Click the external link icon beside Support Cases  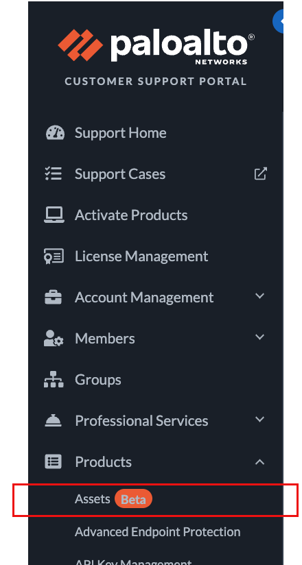point(261,173)
